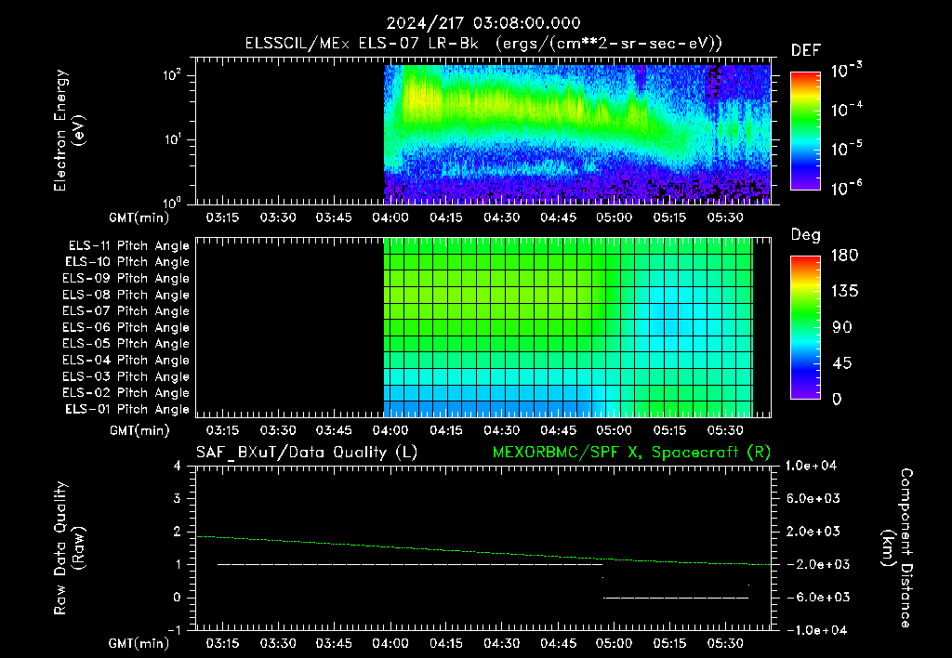
Task: Select the ELS-08 Pitch Angle row label
Action: click(x=126, y=295)
